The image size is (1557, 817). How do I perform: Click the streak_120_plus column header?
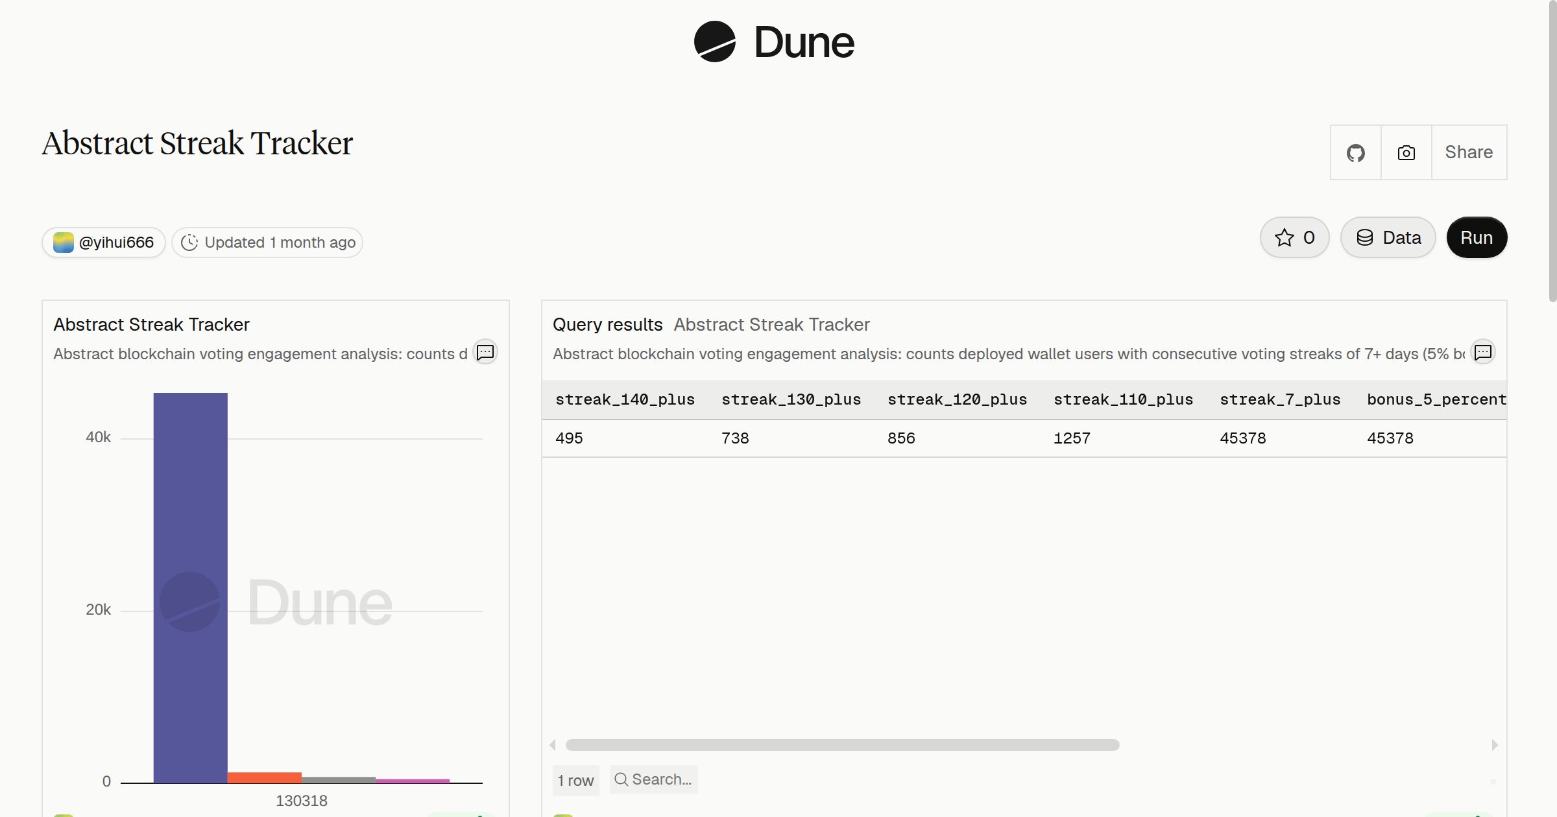[957, 399]
